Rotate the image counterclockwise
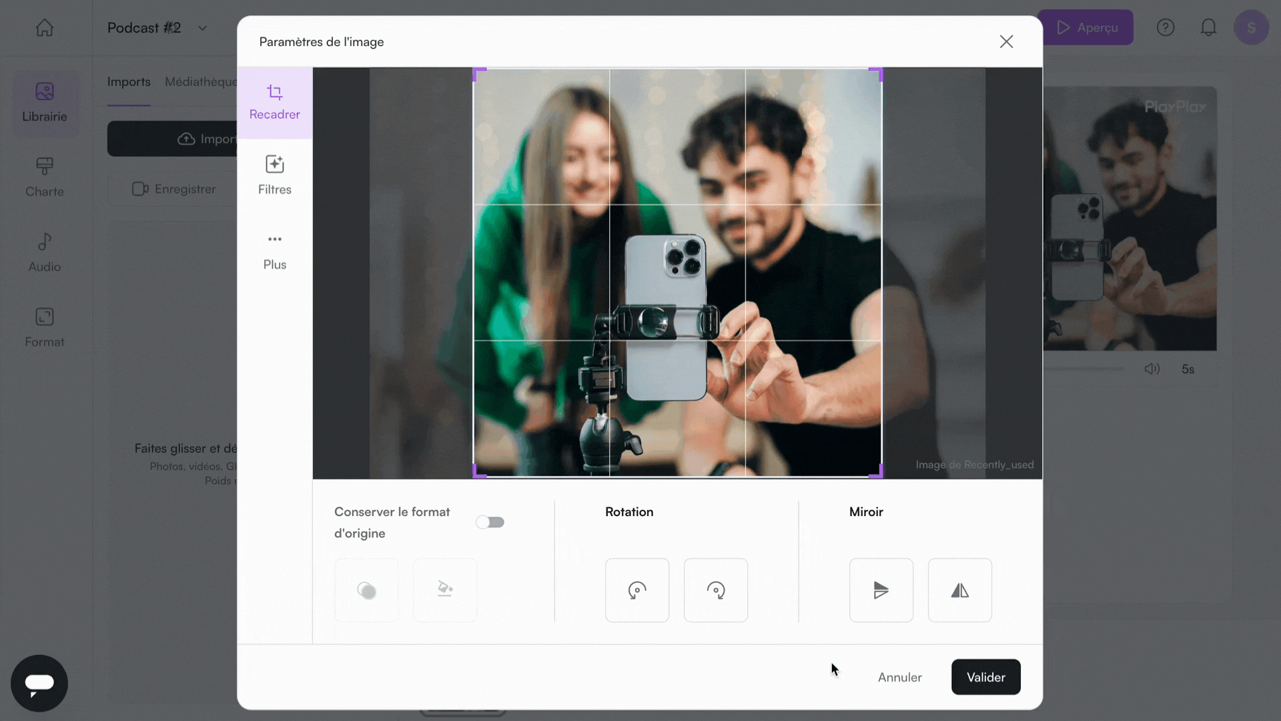The height and width of the screenshot is (721, 1281). click(x=636, y=590)
